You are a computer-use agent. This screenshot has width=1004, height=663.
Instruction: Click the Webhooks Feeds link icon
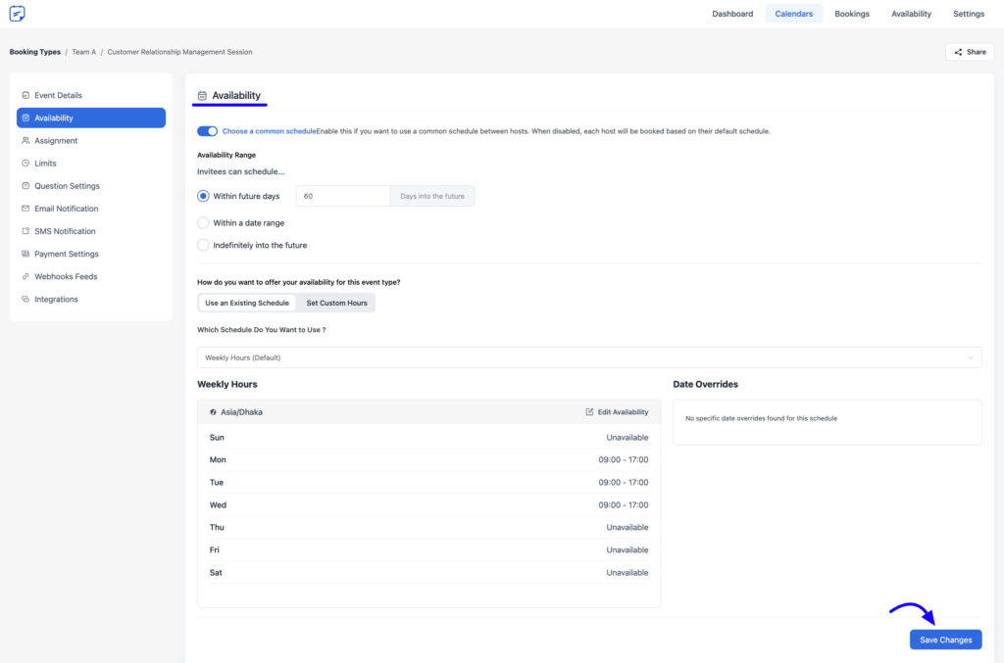click(25, 276)
